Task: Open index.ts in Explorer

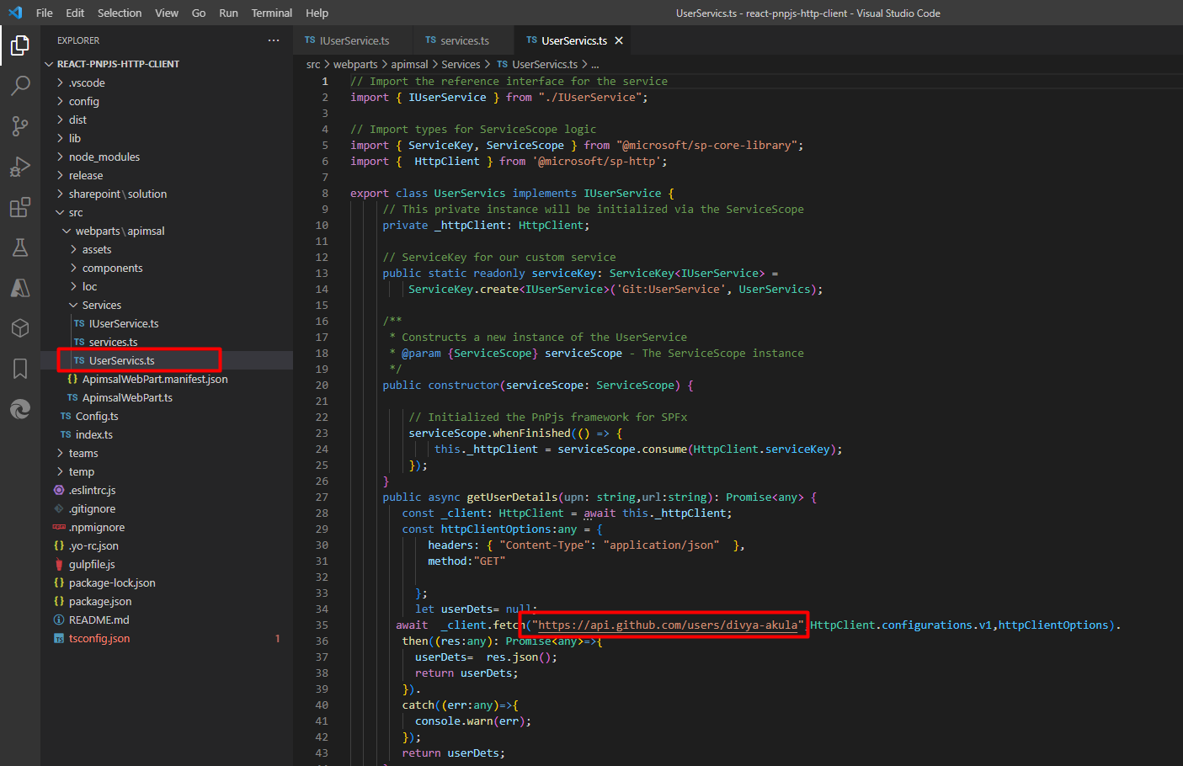Action: [167, 434]
